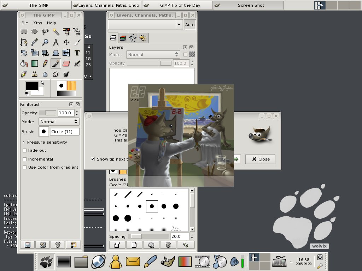Select the Blend gradient tool
This screenshot has width=362, height=271.
(34, 64)
